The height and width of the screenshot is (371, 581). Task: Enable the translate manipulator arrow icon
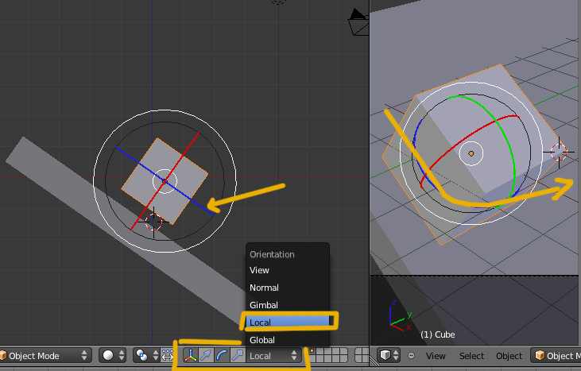[x=206, y=355]
